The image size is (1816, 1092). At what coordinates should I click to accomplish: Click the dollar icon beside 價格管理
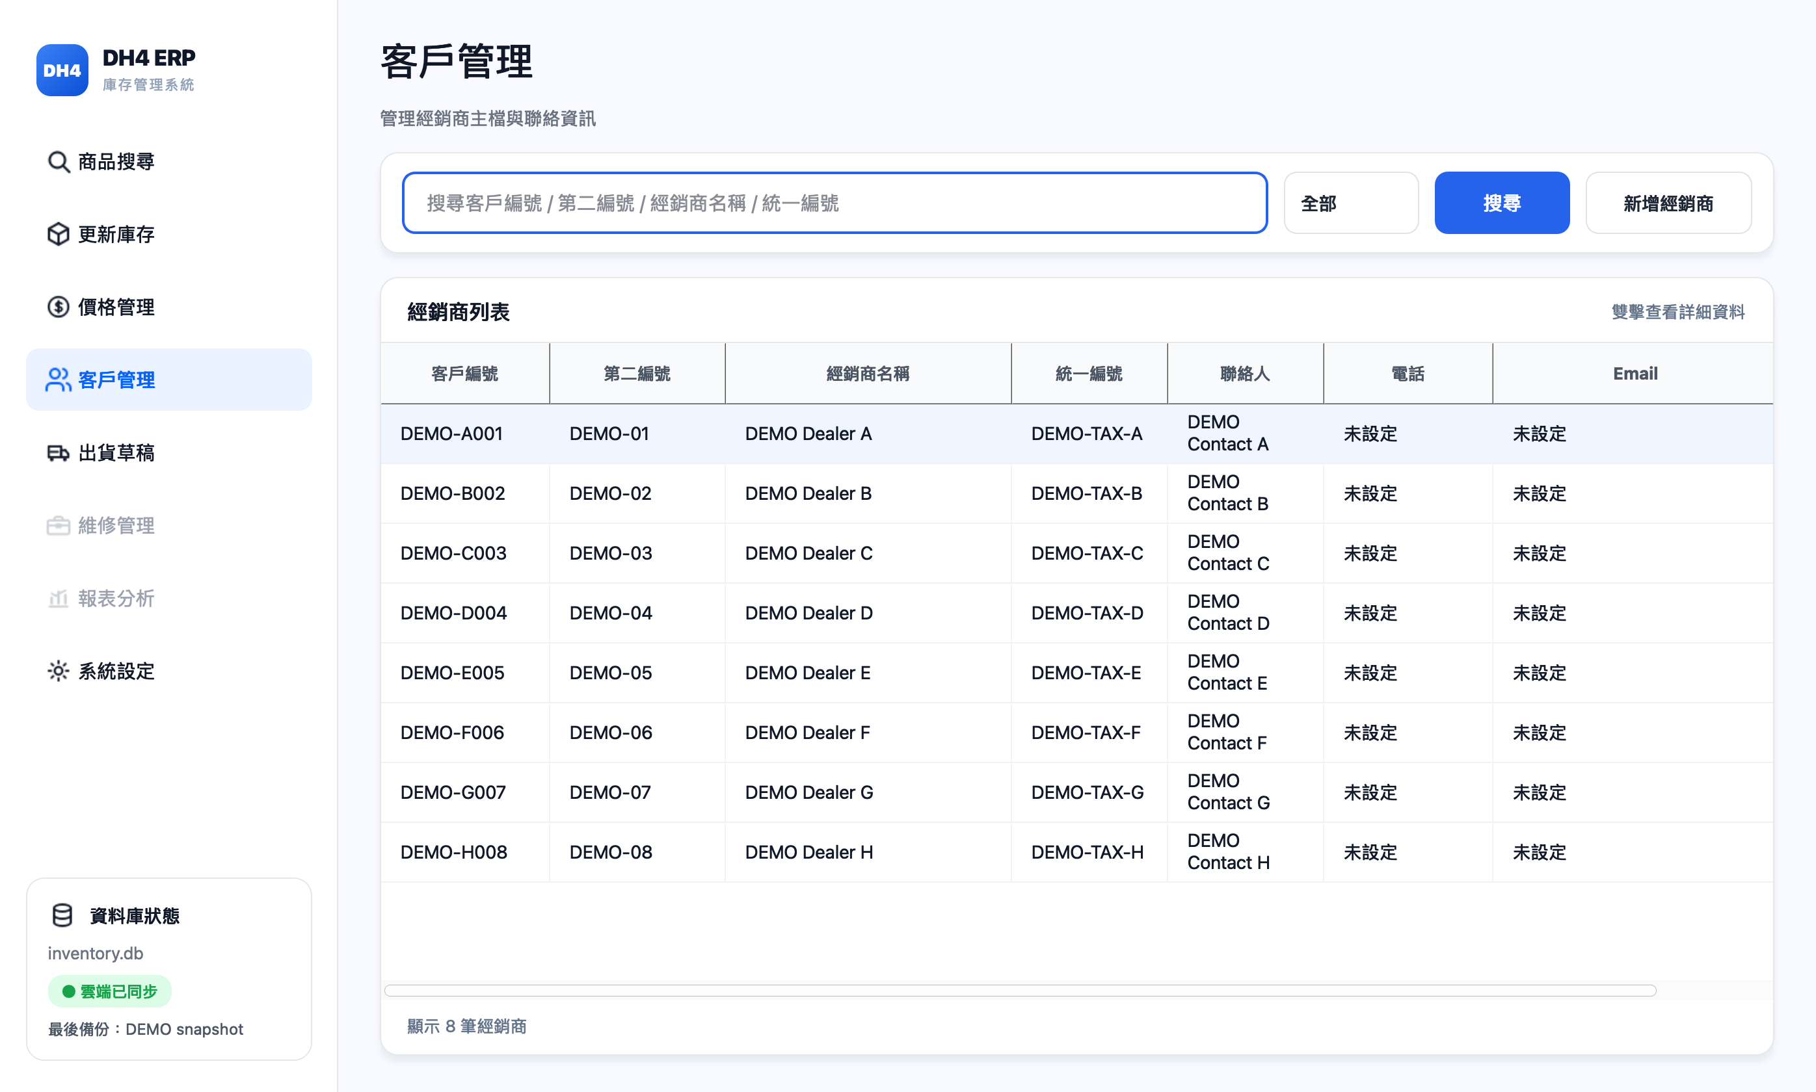(58, 307)
